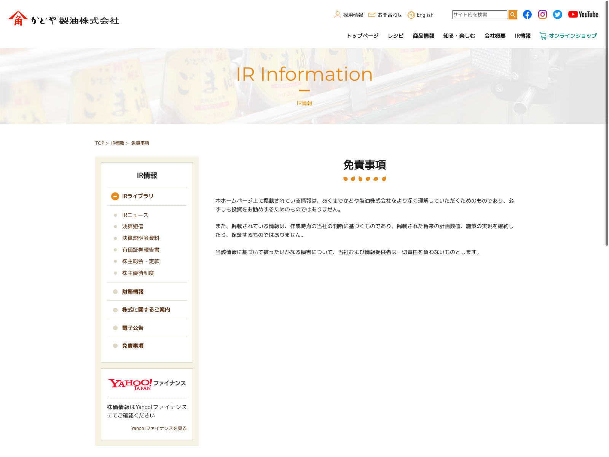Viewport: 609px width, 457px height.
Task: Open the 決算短信 sidebar link
Action: click(x=133, y=227)
